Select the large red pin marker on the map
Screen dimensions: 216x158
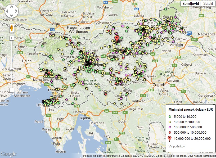point(117,39)
